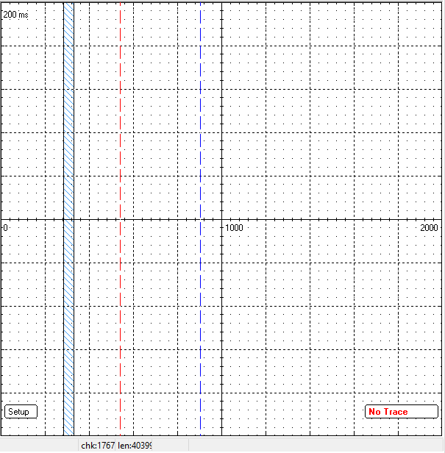Click the 0 axis label
445x453 pixels.
[x=6, y=228]
